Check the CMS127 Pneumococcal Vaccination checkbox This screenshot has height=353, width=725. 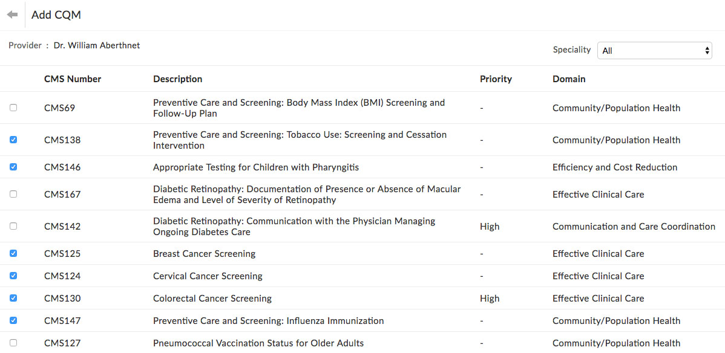click(13, 343)
